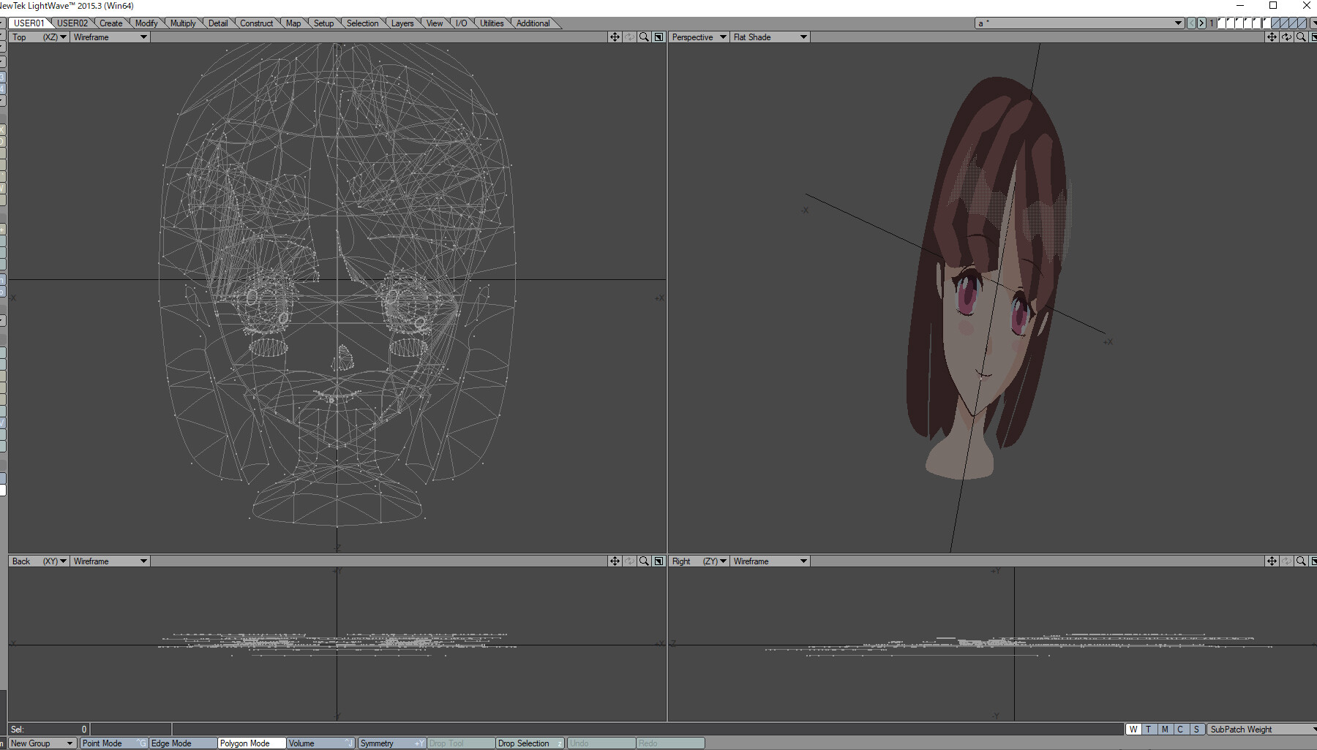Click the Drop Tool button

462,743
